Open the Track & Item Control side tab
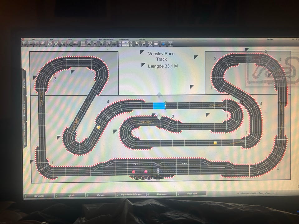The height and width of the screenshot is (224, 299). (x=25, y=134)
